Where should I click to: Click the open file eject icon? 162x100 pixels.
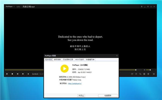28,74
